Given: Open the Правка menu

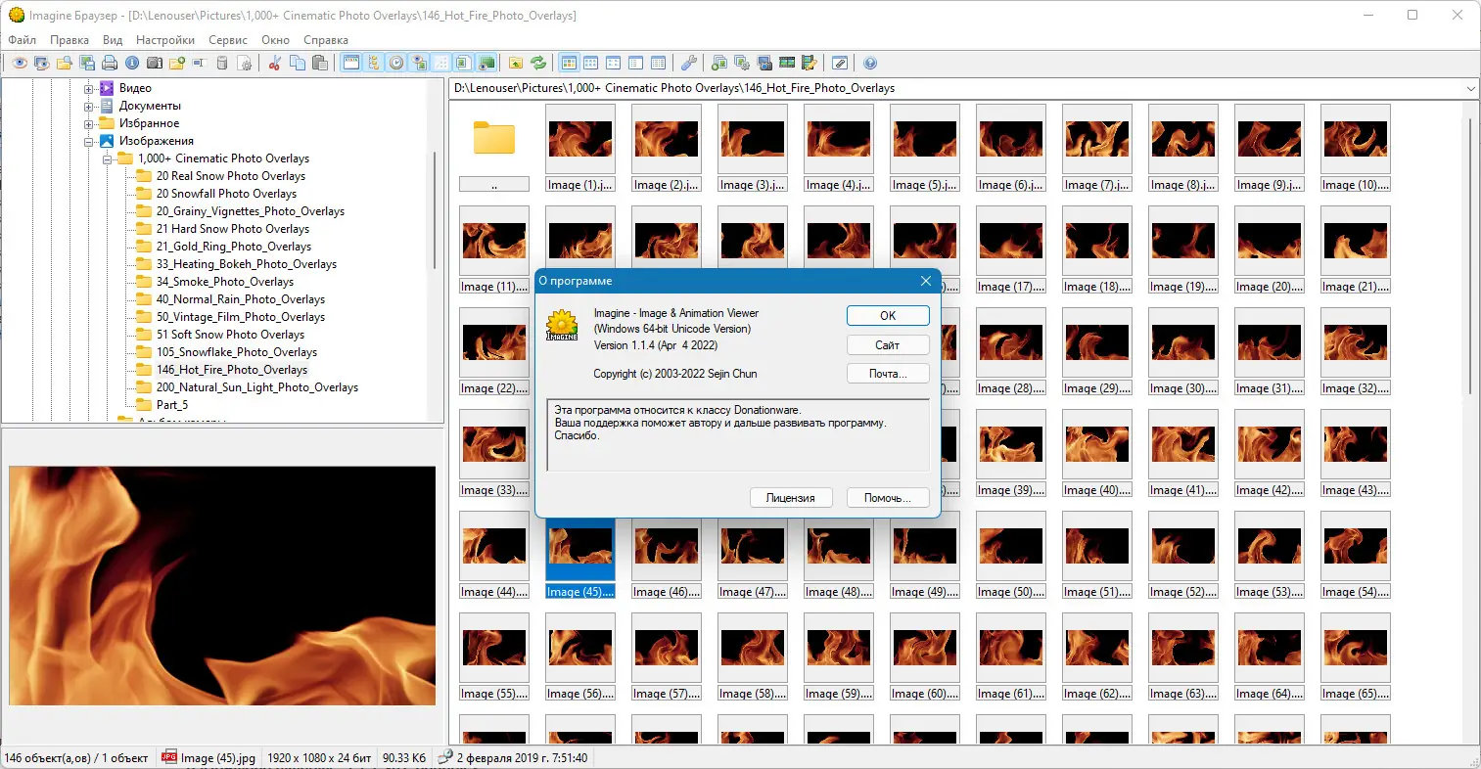Looking at the screenshot, I should (69, 40).
